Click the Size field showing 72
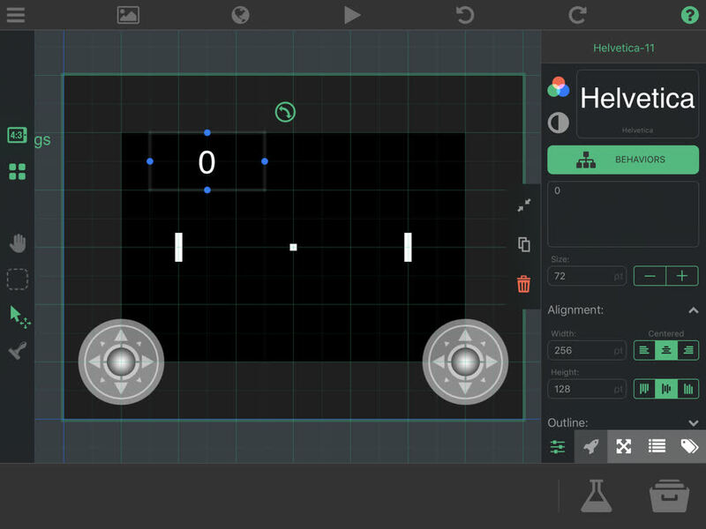Image resolution: width=706 pixels, height=529 pixels. (x=587, y=276)
